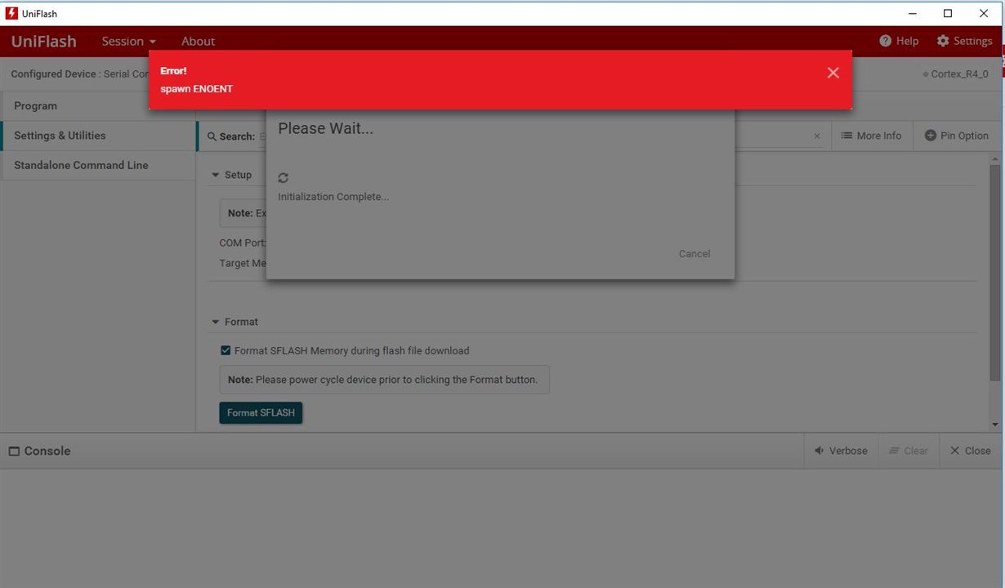Screen dimensions: 1005x588
Task: Click the UniFlash logo title
Action: (44, 41)
